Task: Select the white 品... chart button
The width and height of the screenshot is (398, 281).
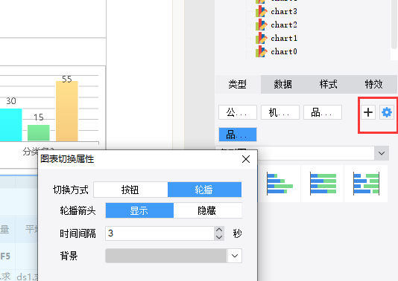Action: point(323,112)
